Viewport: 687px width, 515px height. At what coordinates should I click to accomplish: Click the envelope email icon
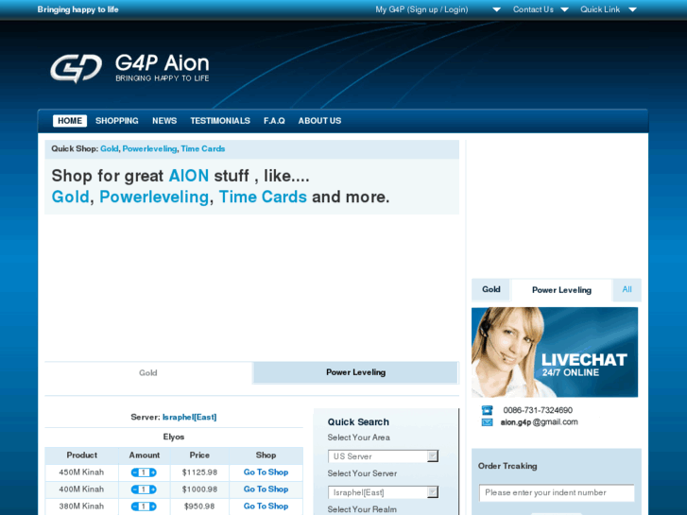pos(488,422)
